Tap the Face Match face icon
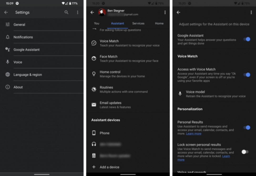This screenshot has width=256, height=176. coord(94,58)
